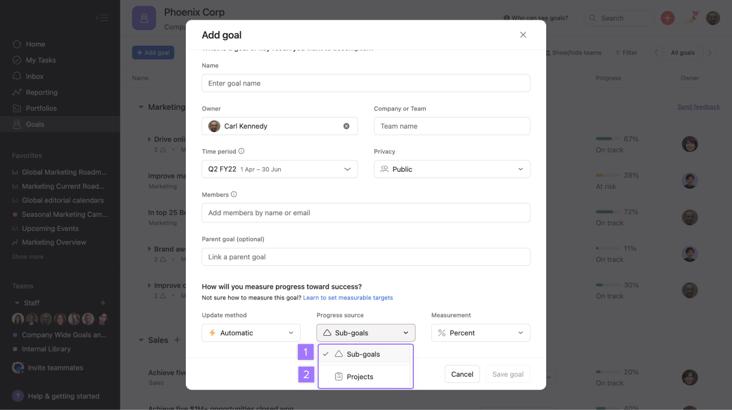This screenshot has width=732, height=410.
Task: Click the plus icon next to Staff
Action: point(103,303)
